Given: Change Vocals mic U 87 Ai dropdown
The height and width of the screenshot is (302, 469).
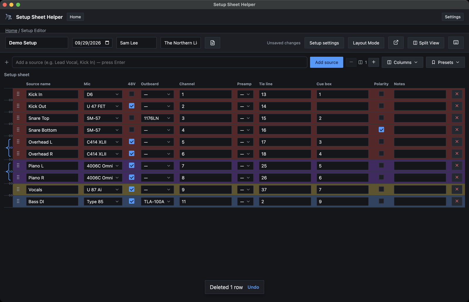Looking at the screenshot, I should point(103,190).
